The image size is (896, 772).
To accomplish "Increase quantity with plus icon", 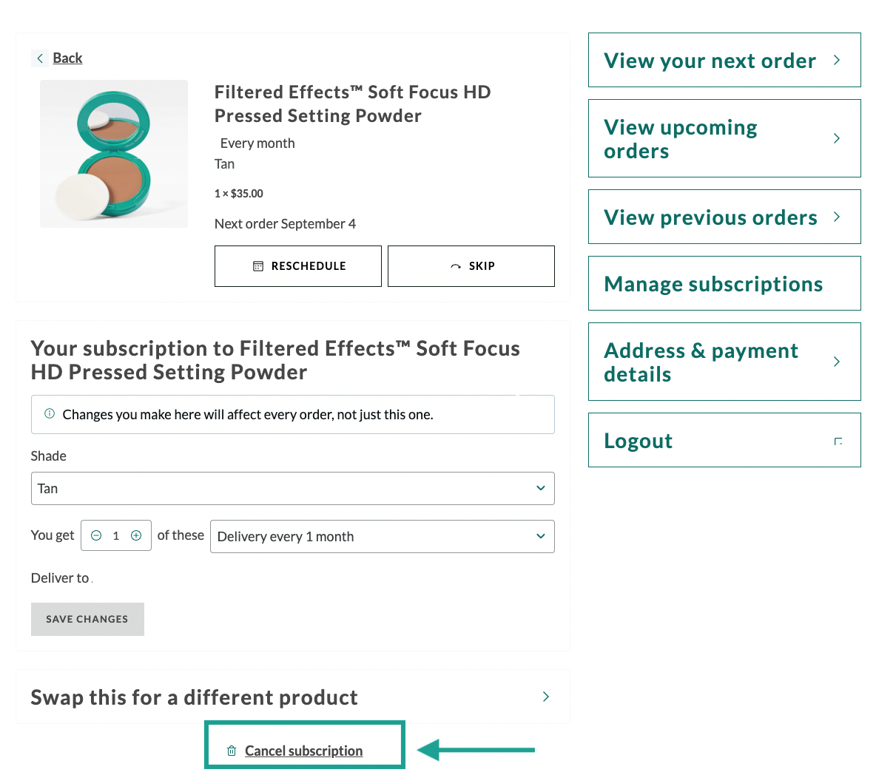I will click(136, 535).
